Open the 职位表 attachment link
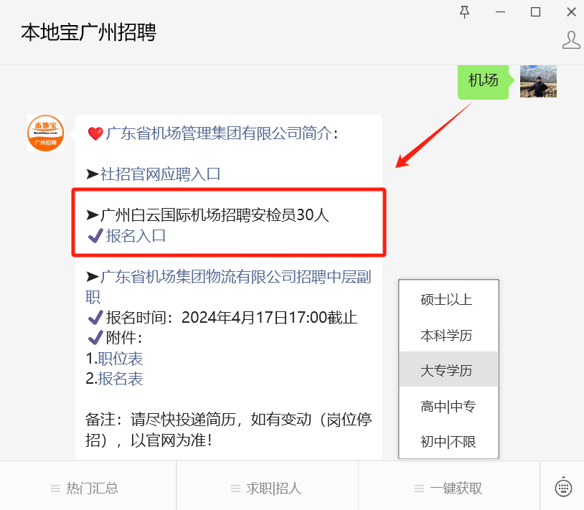The image size is (584, 510). point(121,359)
